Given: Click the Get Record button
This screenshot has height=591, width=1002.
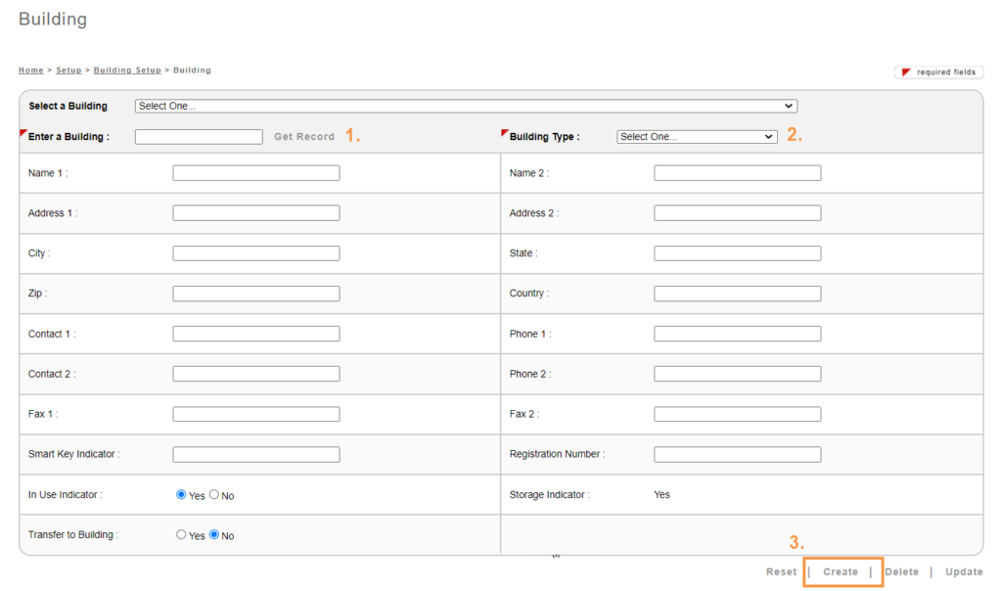Looking at the screenshot, I should 304,137.
